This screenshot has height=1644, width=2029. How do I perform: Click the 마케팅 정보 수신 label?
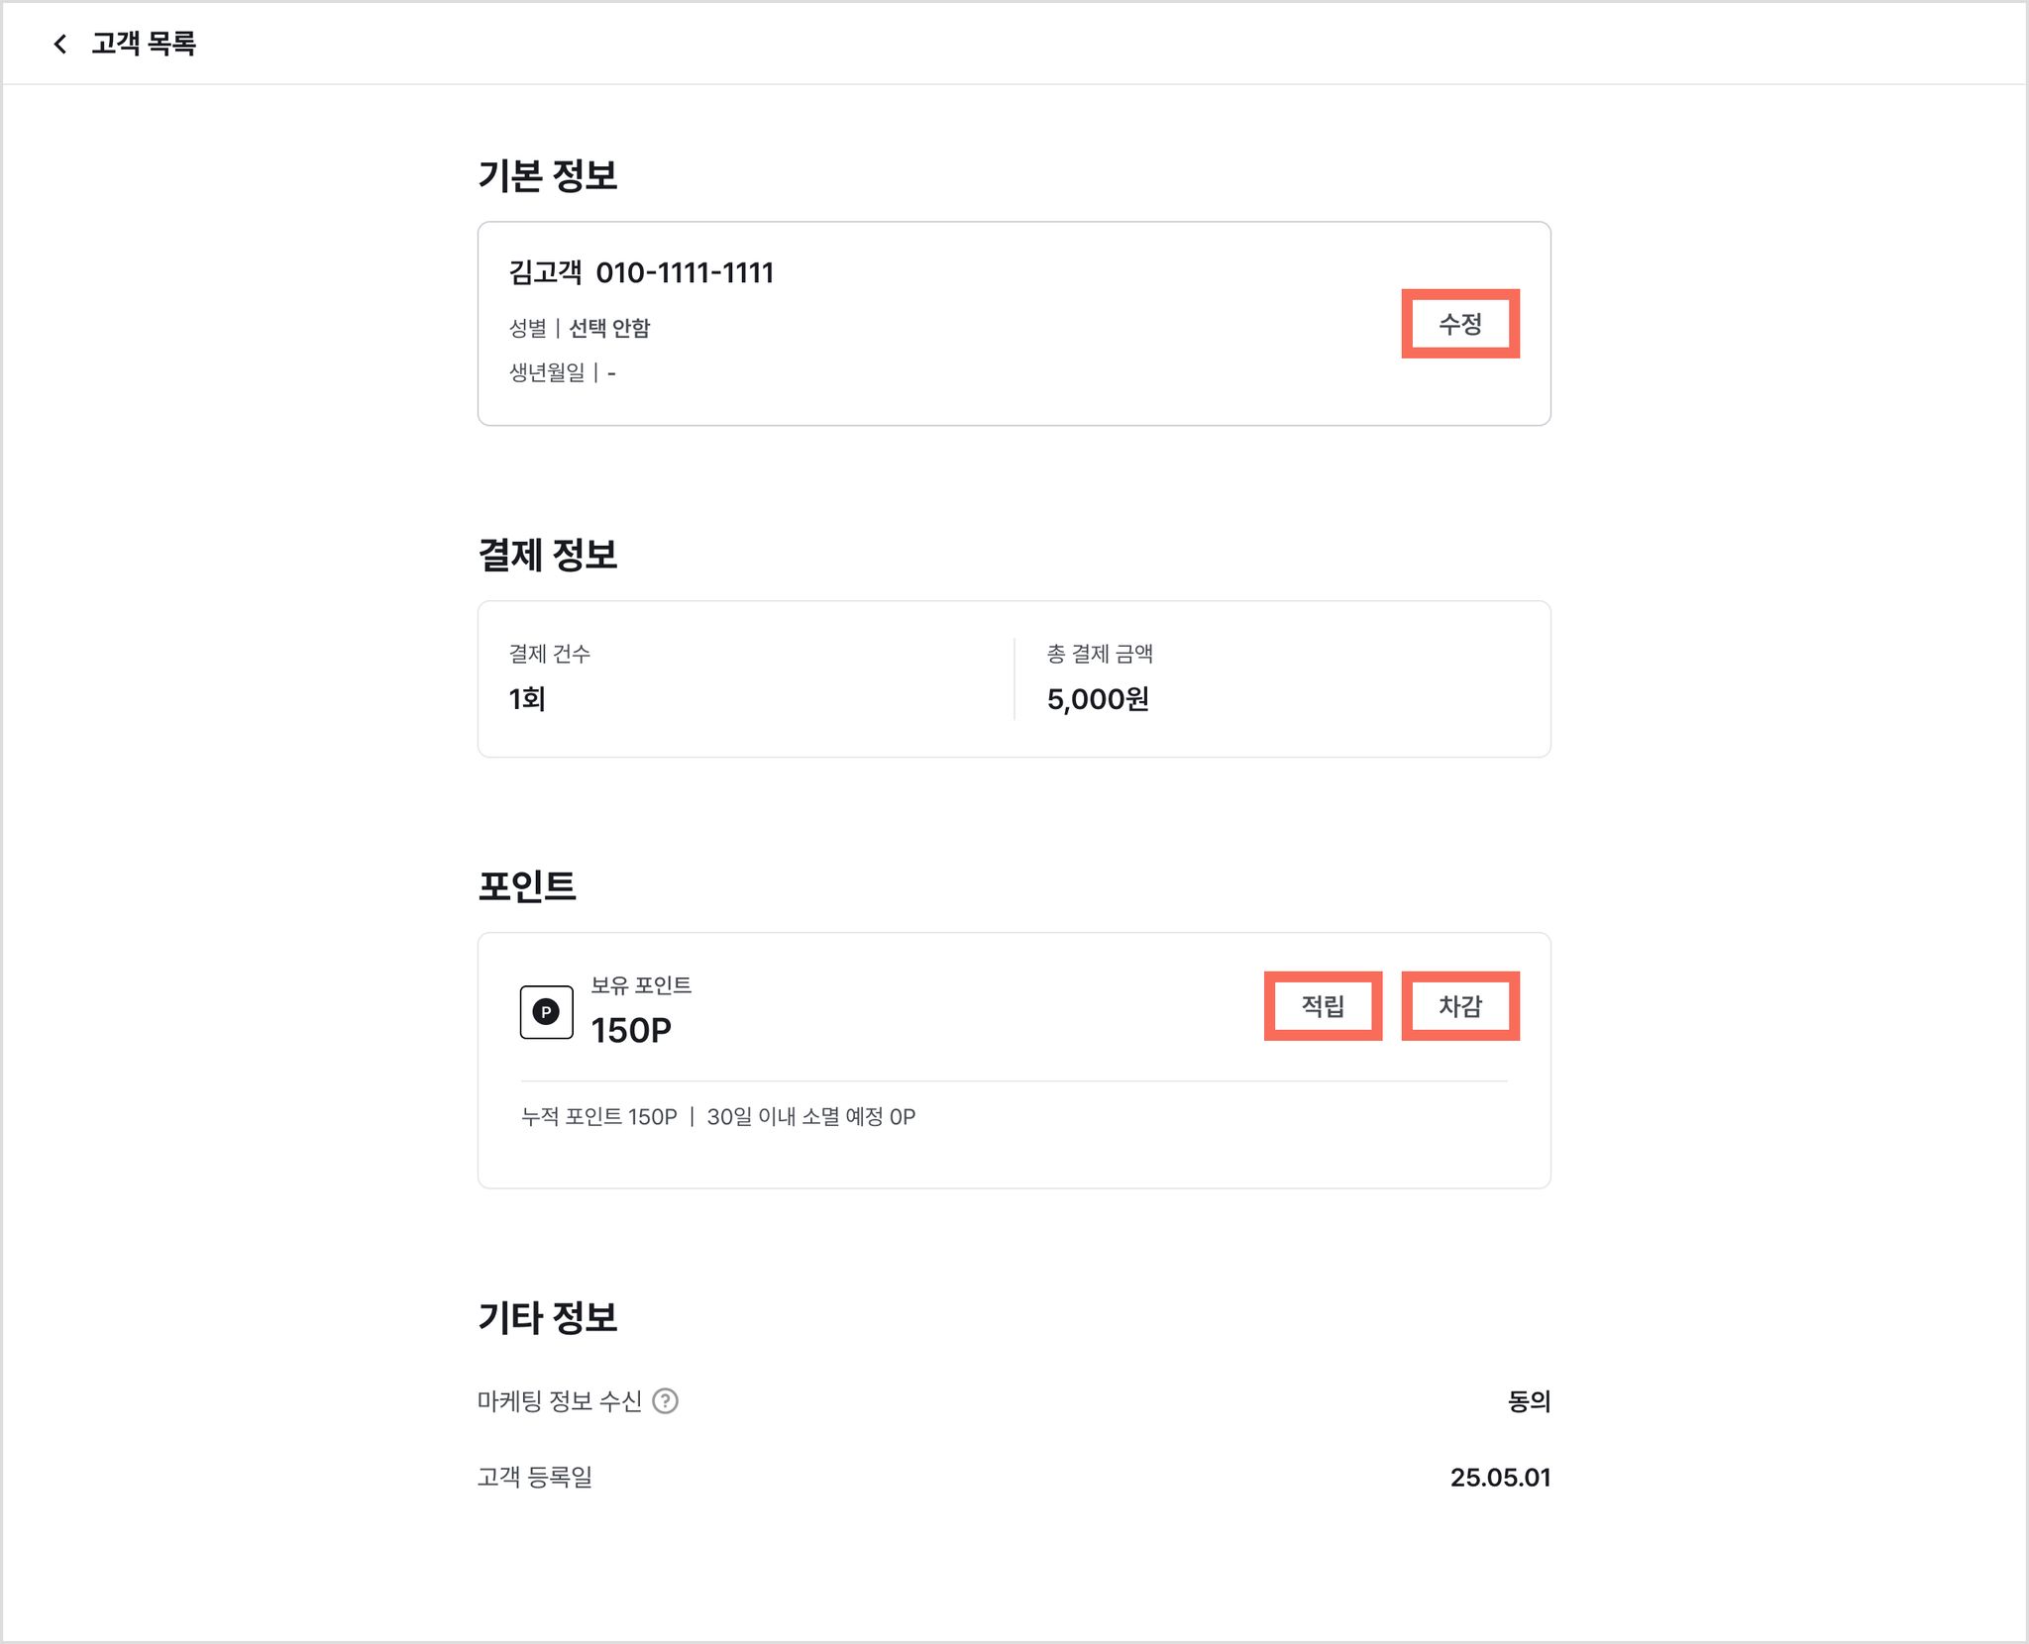(x=560, y=1401)
